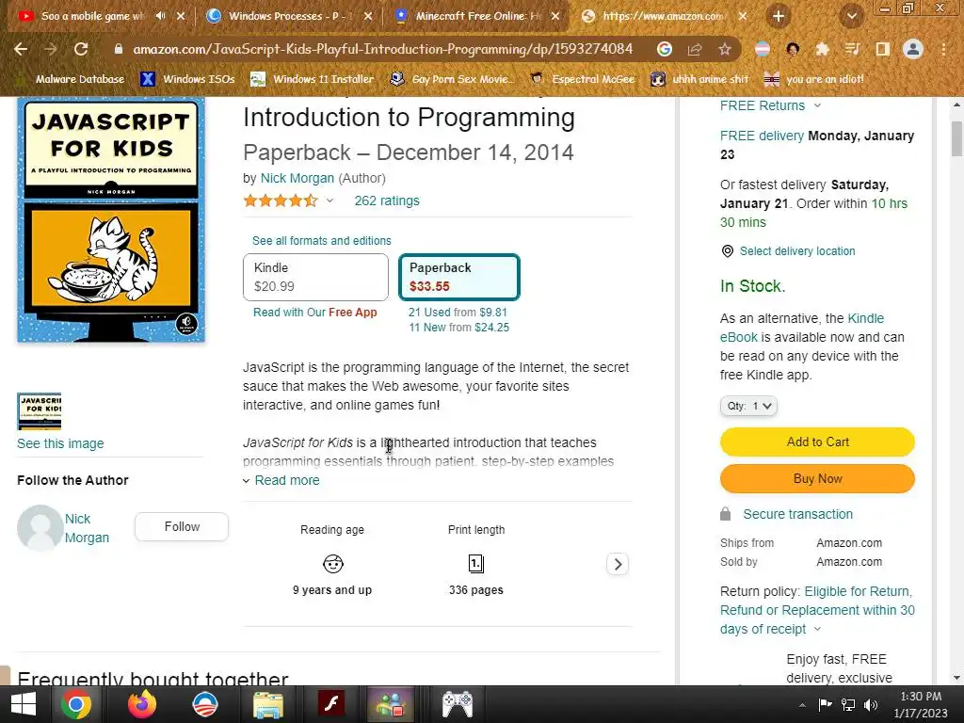Choose the Paperback $33.55 format
The image size is (964, 723).
click(459, 277)
